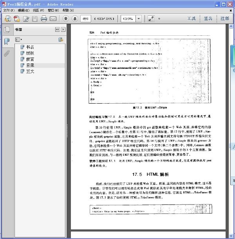
Task: Expand the bookmarks panel with right arrow
Action: pos(63,29)
